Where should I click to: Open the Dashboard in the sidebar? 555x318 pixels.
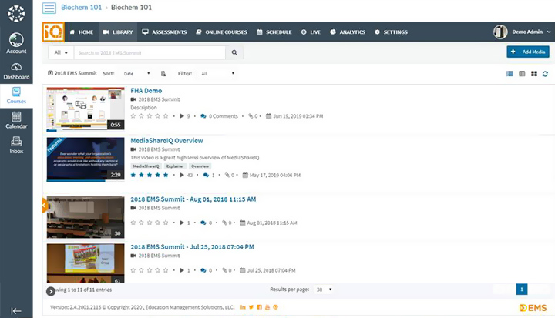tap(16, 71)
